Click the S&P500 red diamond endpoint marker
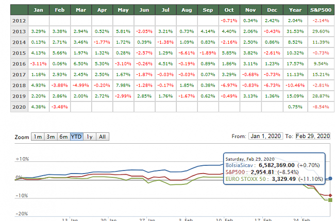 pos(330,195)
